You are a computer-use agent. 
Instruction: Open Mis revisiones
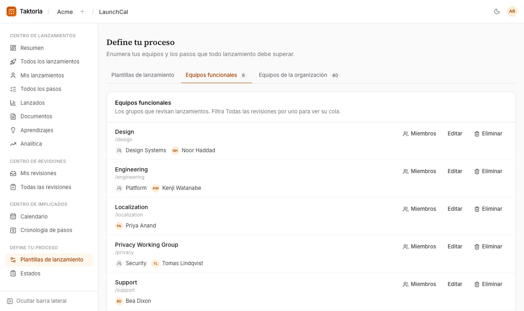(49, 173)
